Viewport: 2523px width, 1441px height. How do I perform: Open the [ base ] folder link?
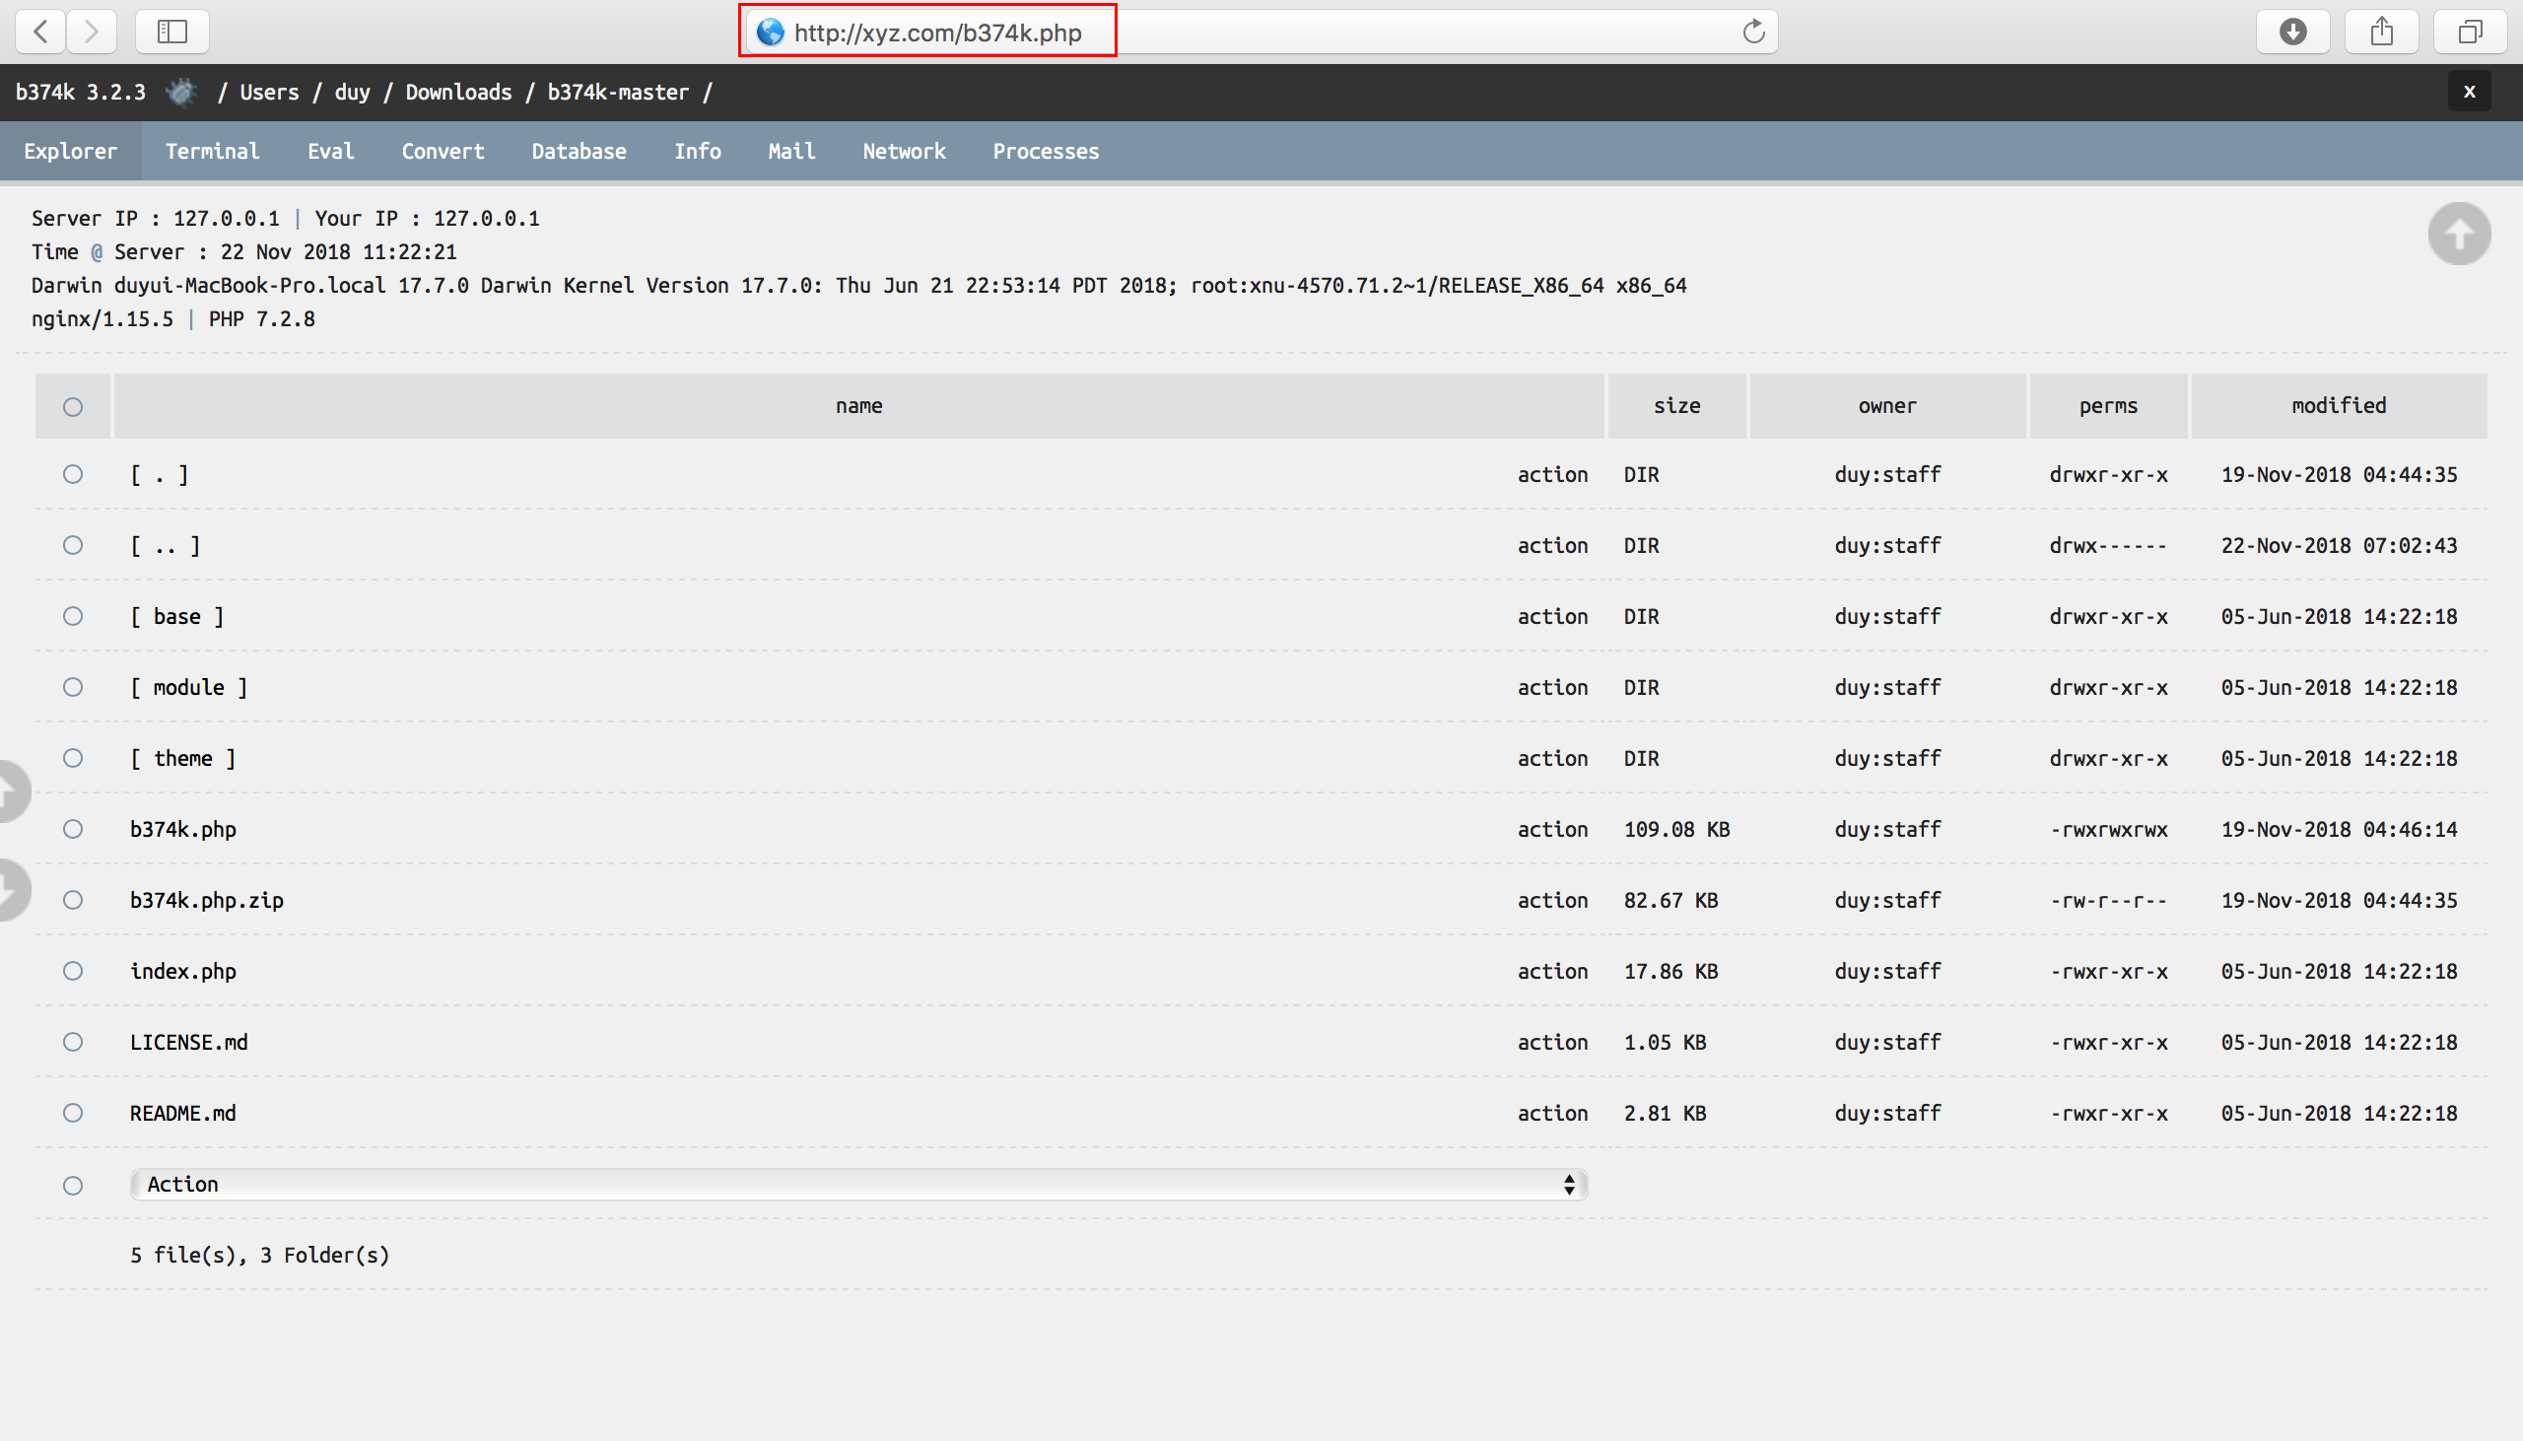tap(177, 617)
